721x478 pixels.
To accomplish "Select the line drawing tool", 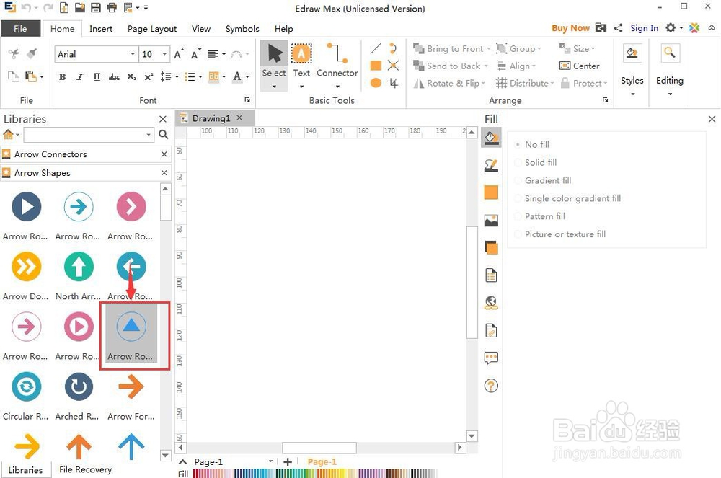I will 376,48.
